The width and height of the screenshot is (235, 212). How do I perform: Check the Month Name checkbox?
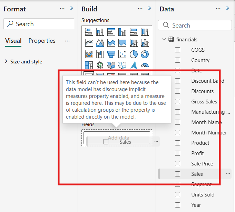pyautogui.click(x=177, y=122)
